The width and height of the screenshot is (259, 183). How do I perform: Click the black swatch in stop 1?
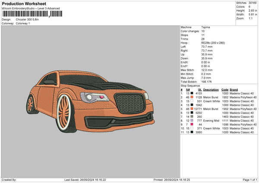192,93
